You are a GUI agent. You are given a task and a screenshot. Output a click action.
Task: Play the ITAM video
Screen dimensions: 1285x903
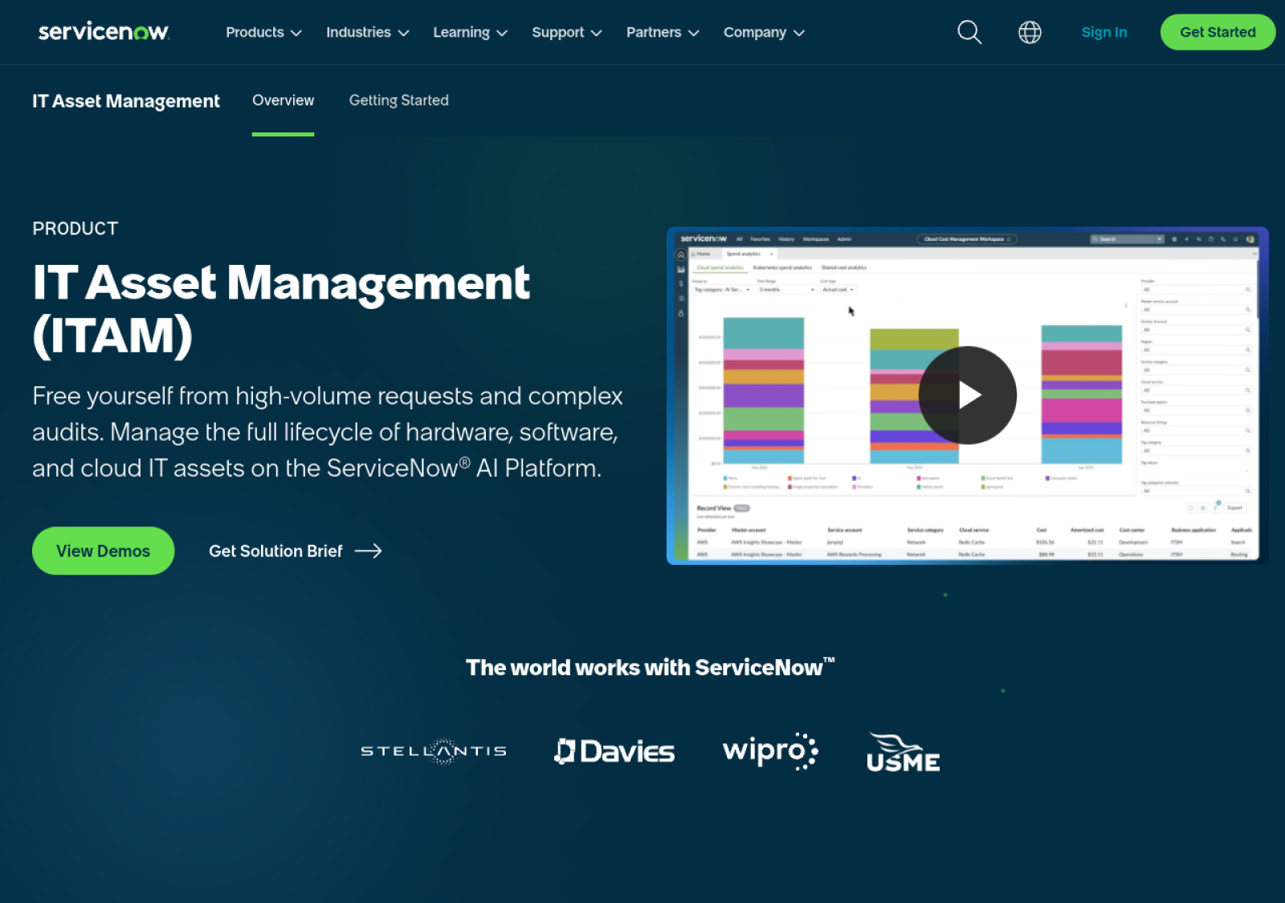[968, 395]
